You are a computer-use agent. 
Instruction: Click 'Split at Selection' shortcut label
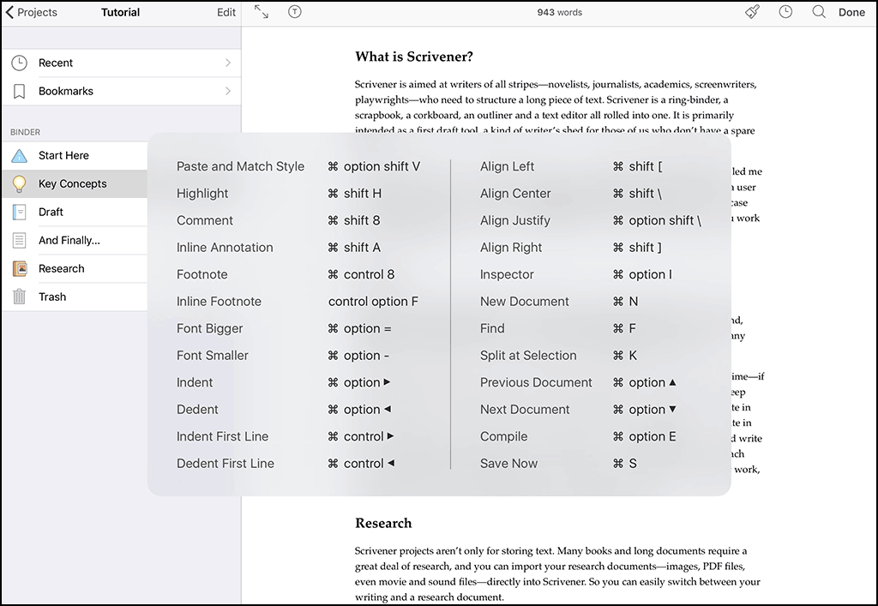(528, 356)
